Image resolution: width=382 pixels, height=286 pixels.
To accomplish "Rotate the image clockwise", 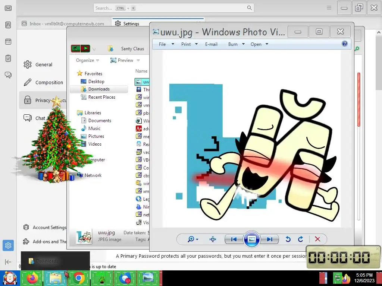I will [x=301, y=239].
